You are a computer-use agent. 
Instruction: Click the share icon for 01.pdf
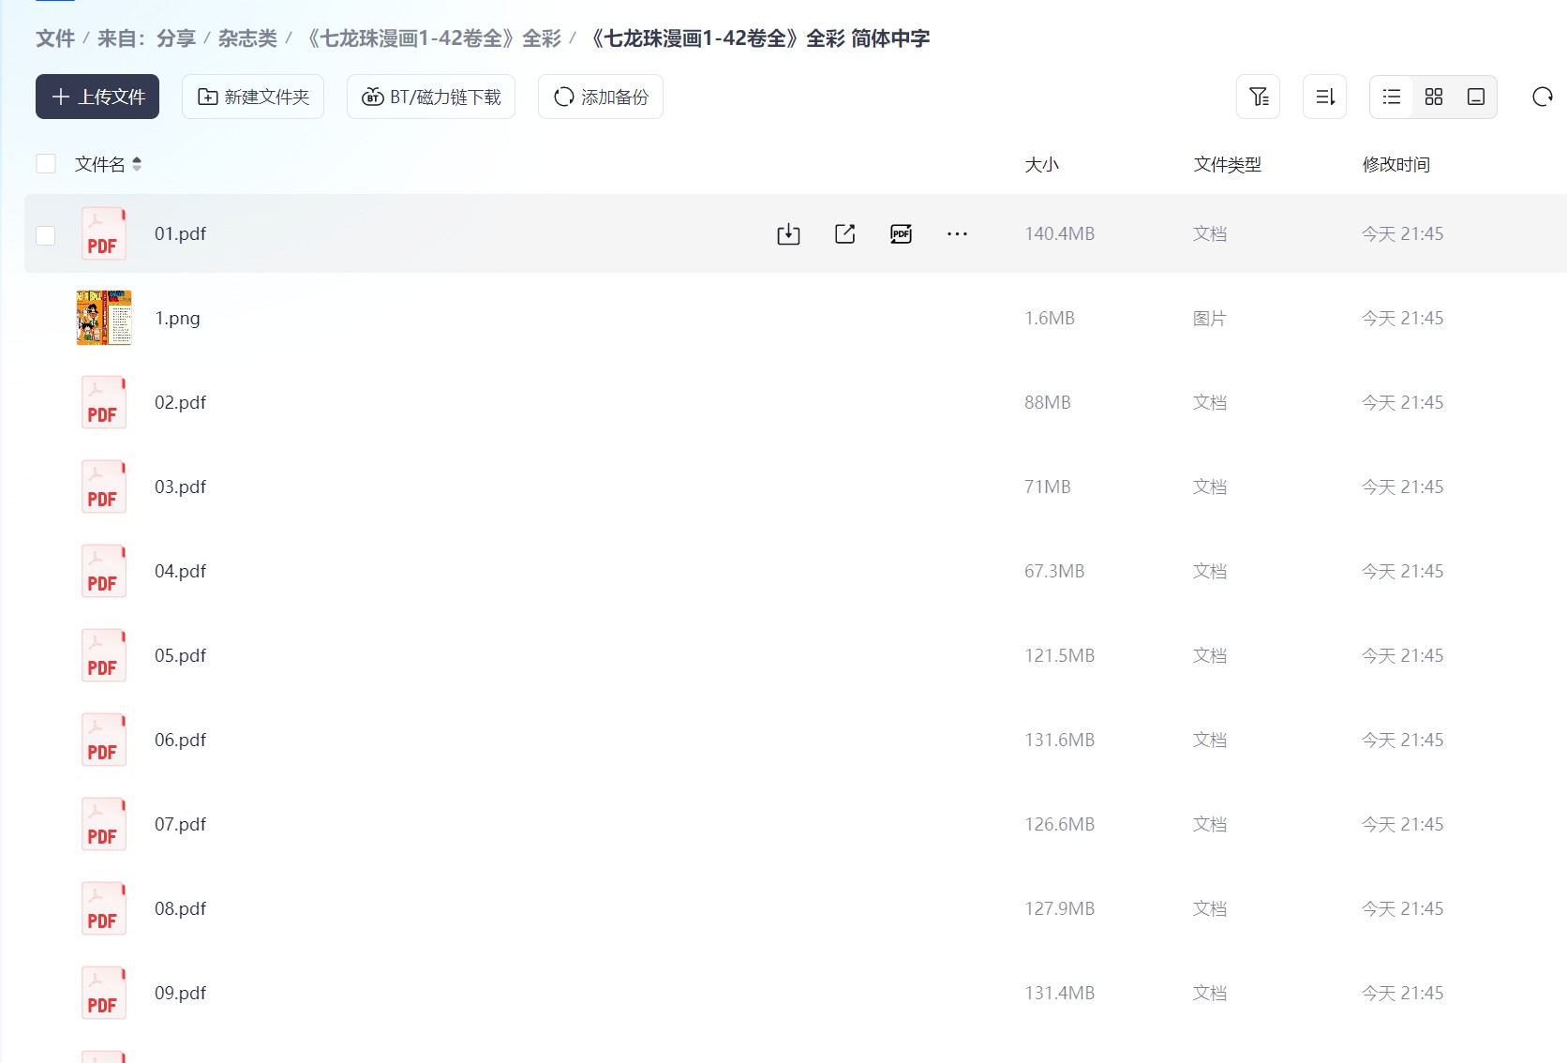[844, 233]
